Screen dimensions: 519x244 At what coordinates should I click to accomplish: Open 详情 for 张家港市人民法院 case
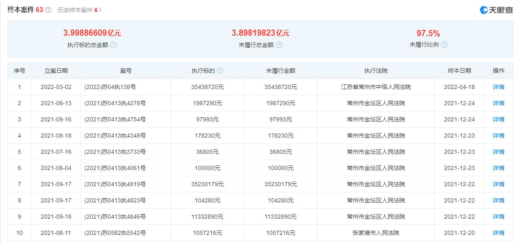coord(498,233)
